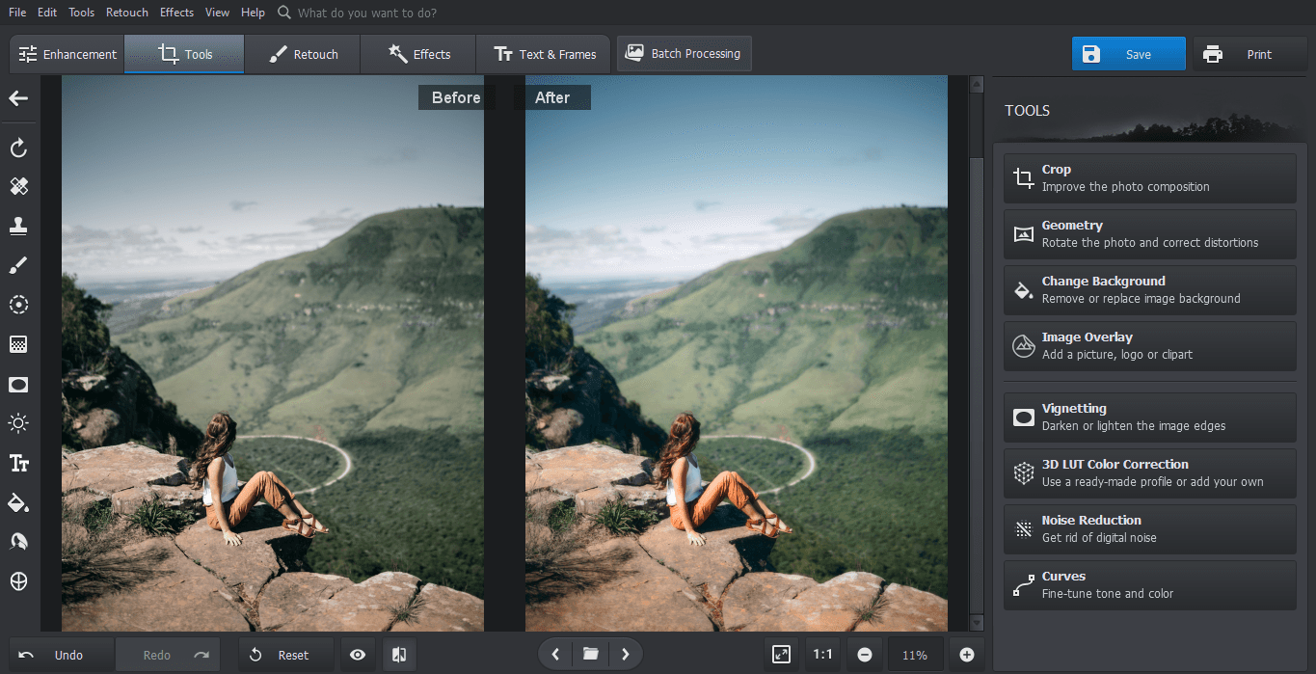This screenshot has width=1316, height=674.
Task: Open the Geometry tool
Action: tap(1150, 234)
